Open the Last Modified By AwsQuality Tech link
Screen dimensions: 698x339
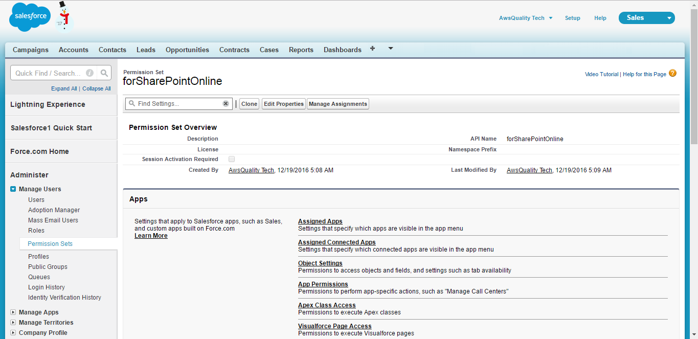coord(530,170)
